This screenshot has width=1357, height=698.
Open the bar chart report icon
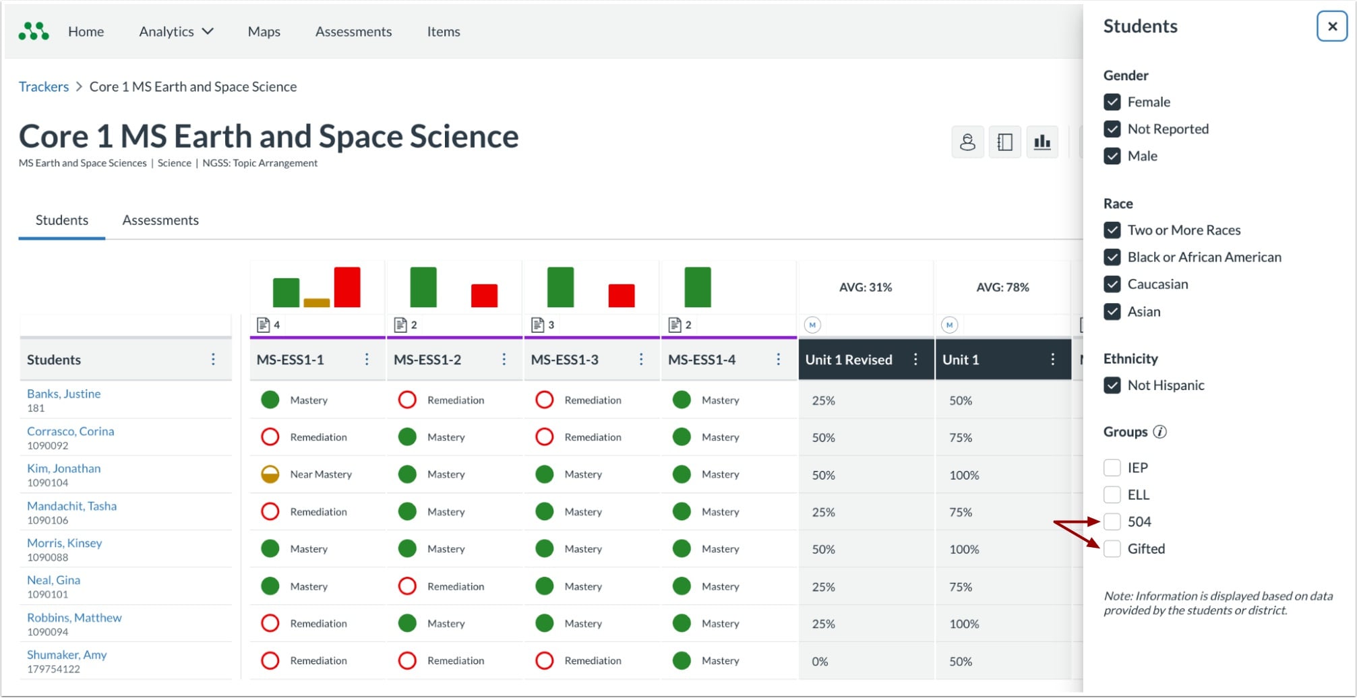(1042, 142)
